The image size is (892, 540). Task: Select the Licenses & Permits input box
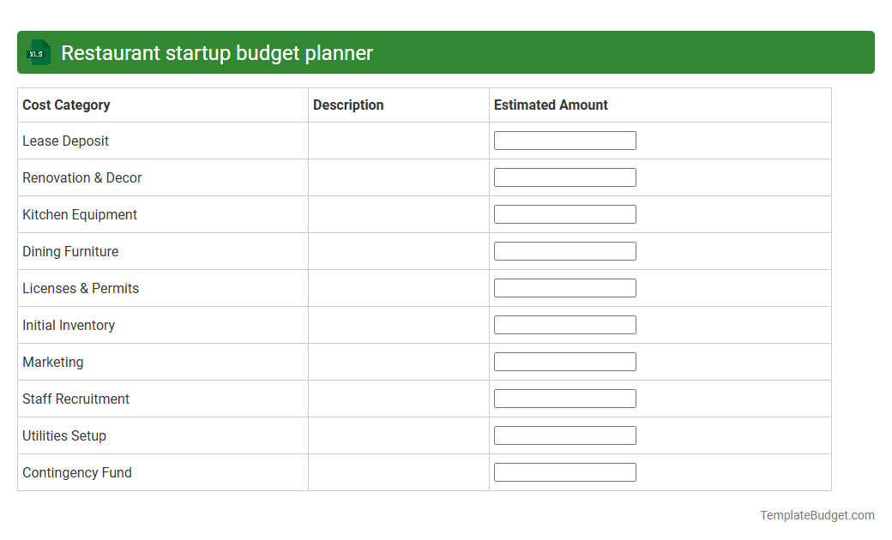click(564, 287)
